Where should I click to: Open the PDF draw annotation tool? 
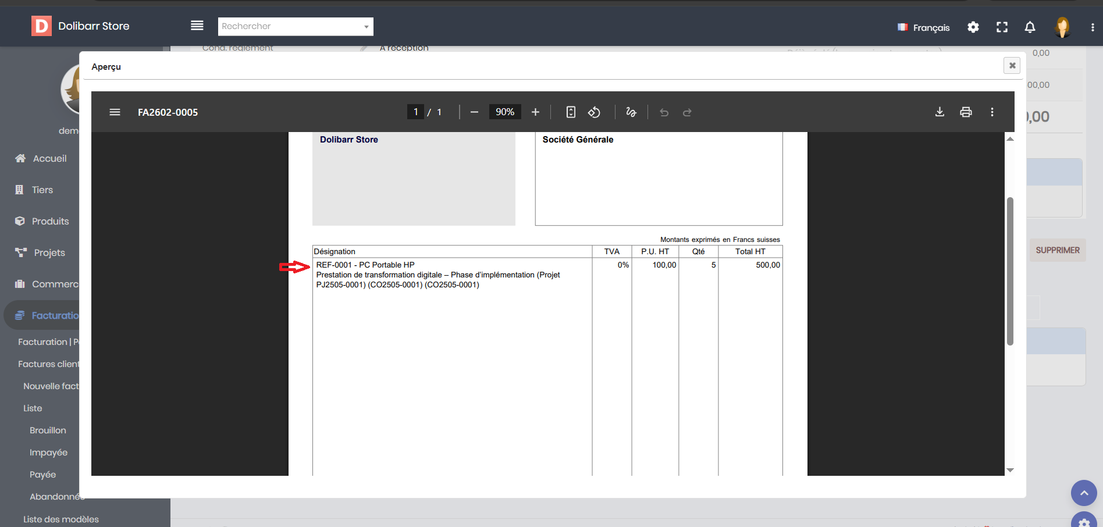tap(631, 112)
